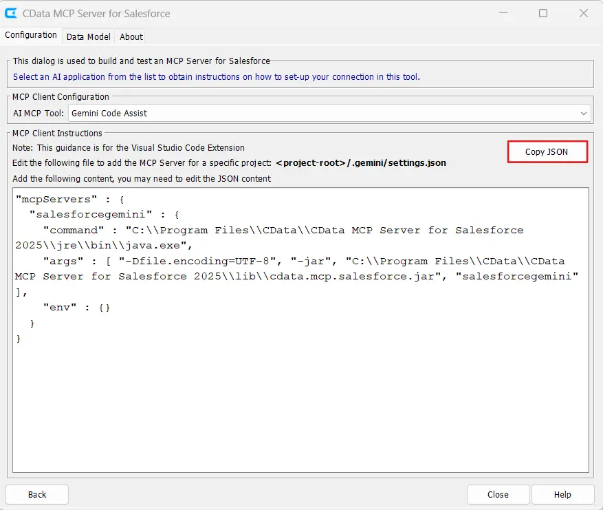Close the window using the title bar X
603x510 pixels.
[x=583, y=13]
